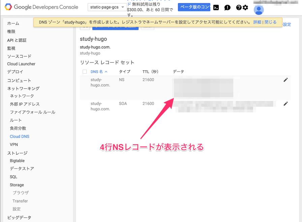Screen dimensions: 302x222
Task: Click study-hugo.com. name in SOA row
Action: (100, 106)
